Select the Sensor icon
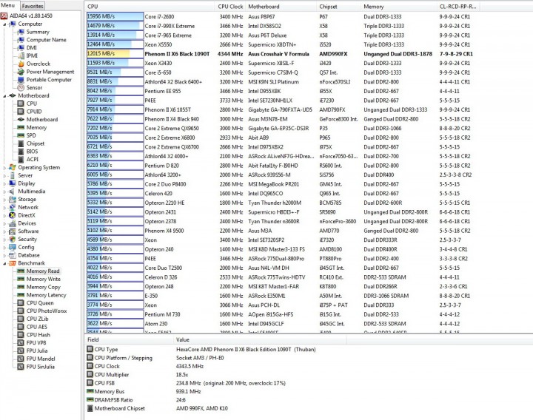 pos(21,87)
